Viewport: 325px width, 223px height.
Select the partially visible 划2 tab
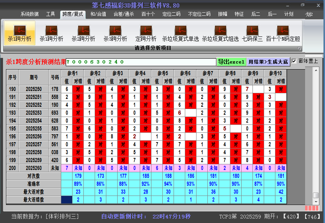[309, 14]
